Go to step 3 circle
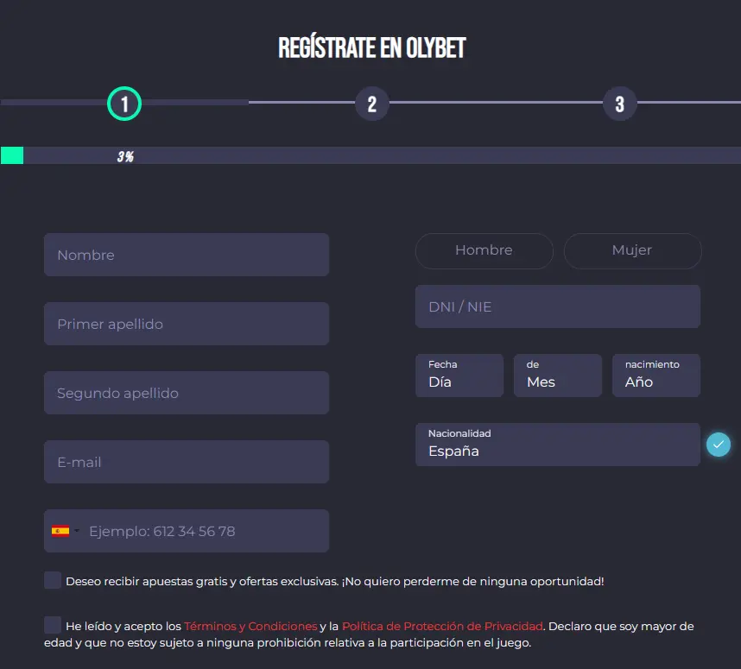This screenshot has width=741, height=669. click(x=619, y=104)
